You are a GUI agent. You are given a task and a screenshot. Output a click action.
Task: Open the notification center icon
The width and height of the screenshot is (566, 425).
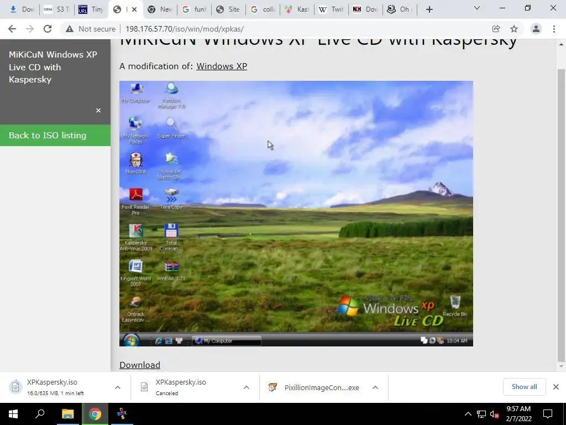548,414
